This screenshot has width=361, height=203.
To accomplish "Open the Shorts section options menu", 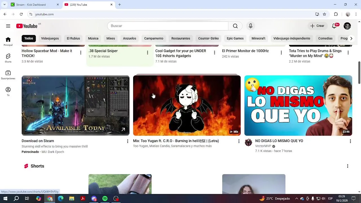I will point(347,166).
